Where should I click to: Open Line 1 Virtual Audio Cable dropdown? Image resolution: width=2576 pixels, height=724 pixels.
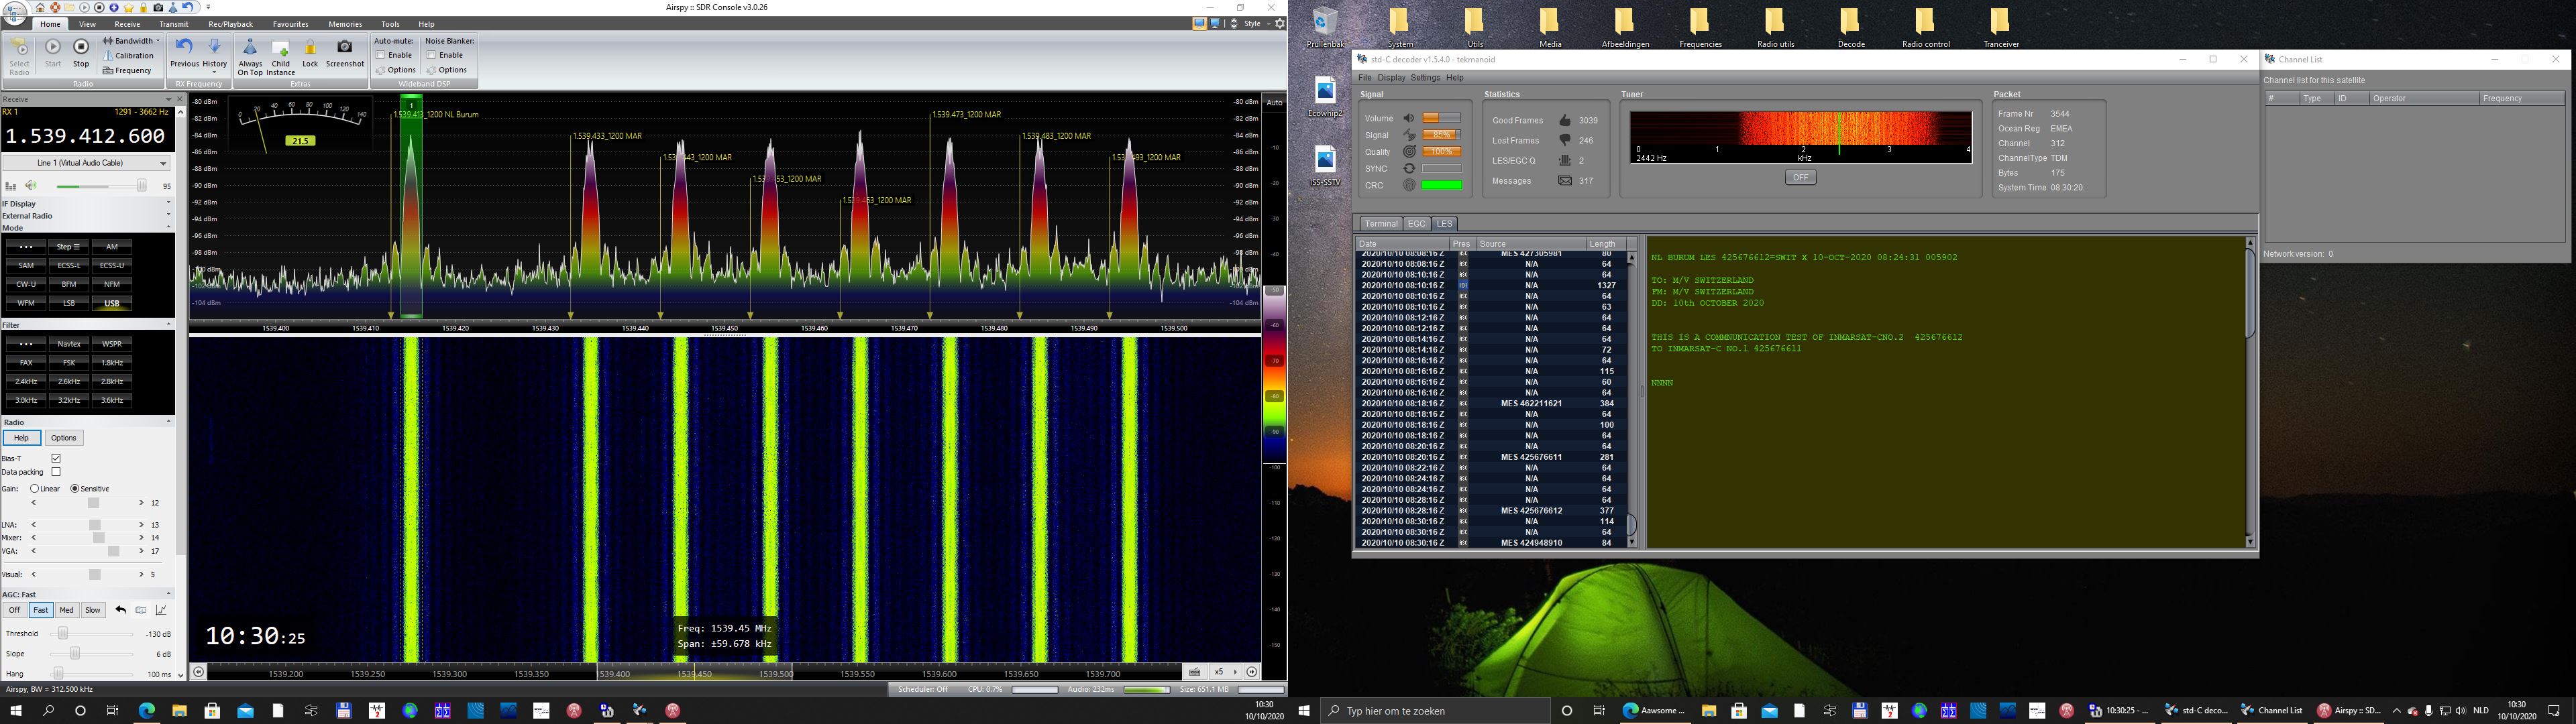coord(163,163)
